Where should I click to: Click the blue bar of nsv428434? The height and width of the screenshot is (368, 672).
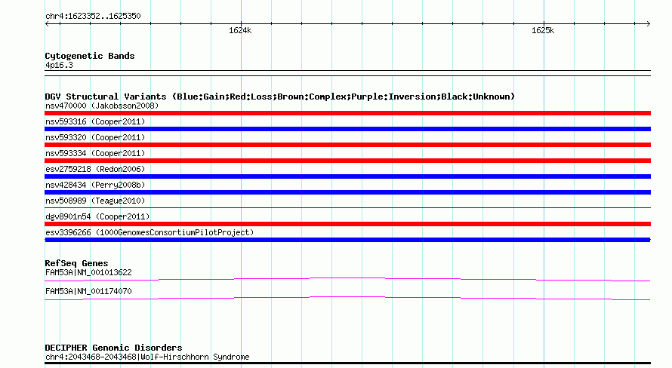[x=347, y=192]
